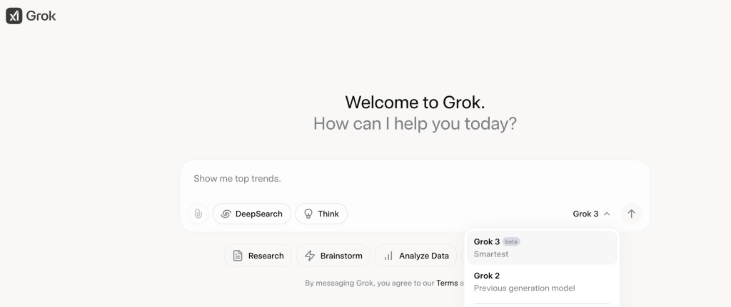Click the Research document icon
Image resolution: width=731 pixels, height=307 pixels.
[238, 256]
